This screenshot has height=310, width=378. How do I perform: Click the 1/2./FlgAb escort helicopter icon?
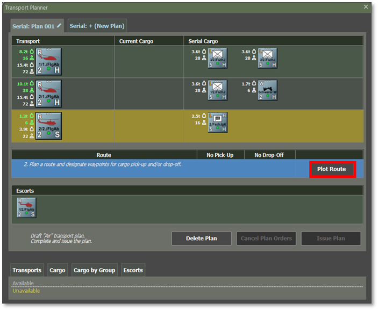click(x=26, y=207)
